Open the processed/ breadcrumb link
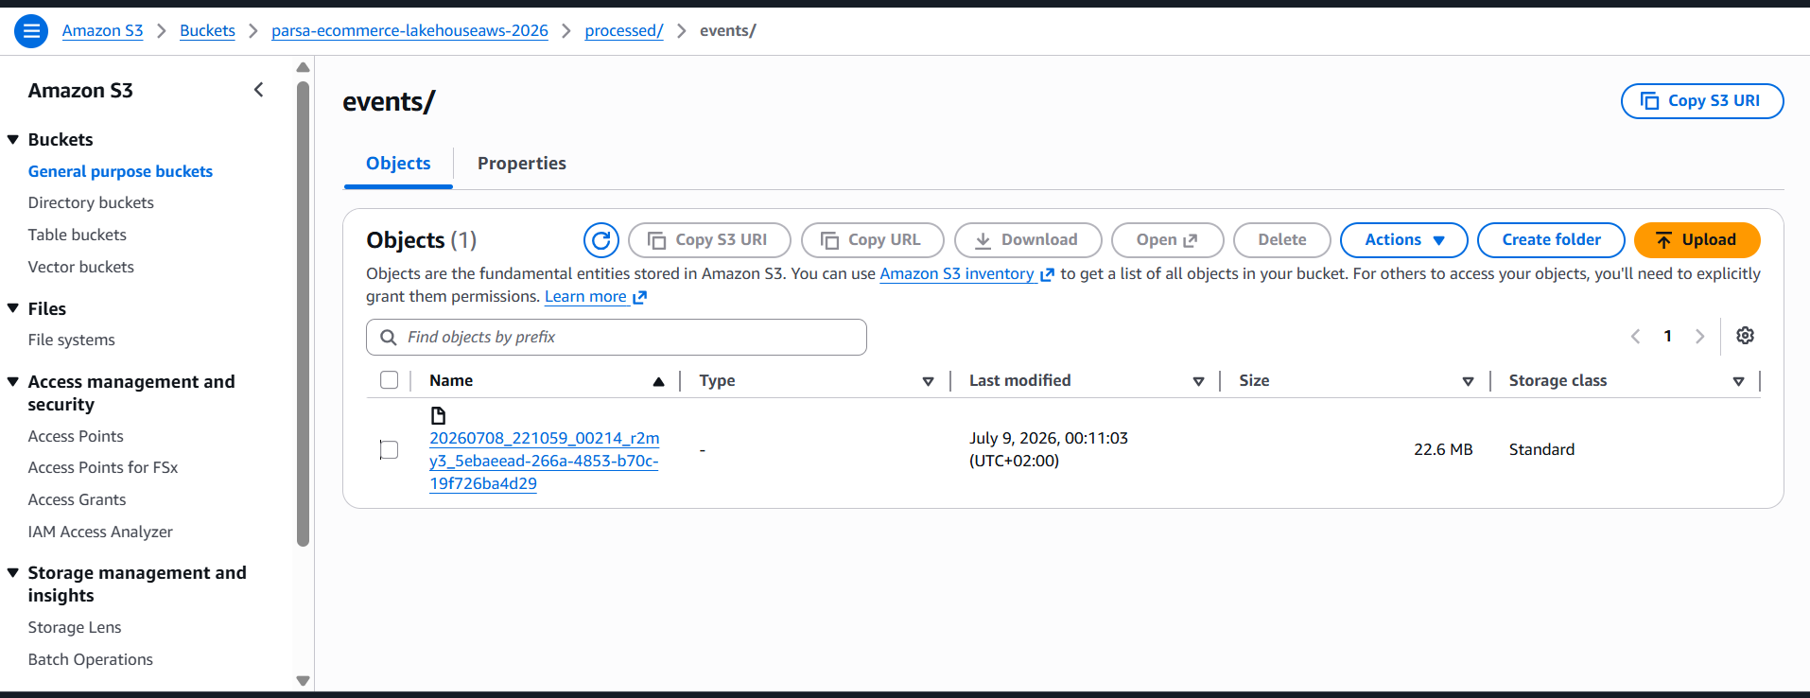This screenshot has width=1810, height=698. click(x=624, y=30)
